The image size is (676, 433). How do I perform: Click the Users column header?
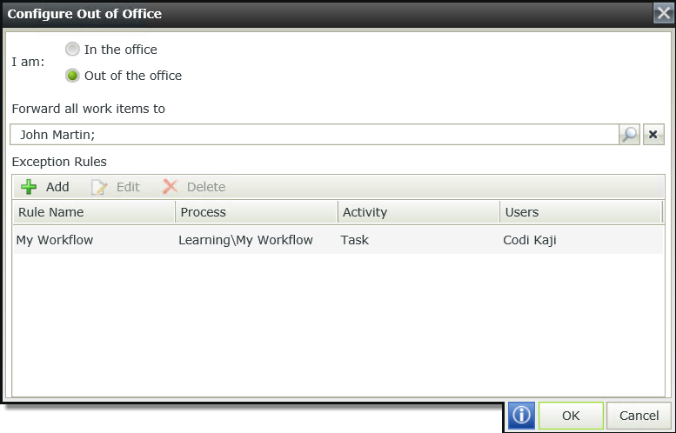pyautogui.click(x=580, y=212)
